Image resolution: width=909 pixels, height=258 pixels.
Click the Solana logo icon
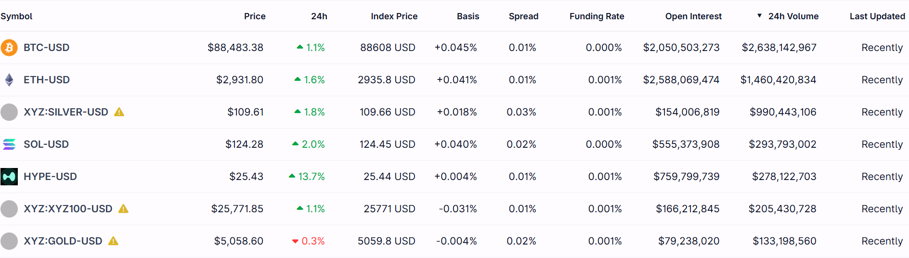point(9,144)
